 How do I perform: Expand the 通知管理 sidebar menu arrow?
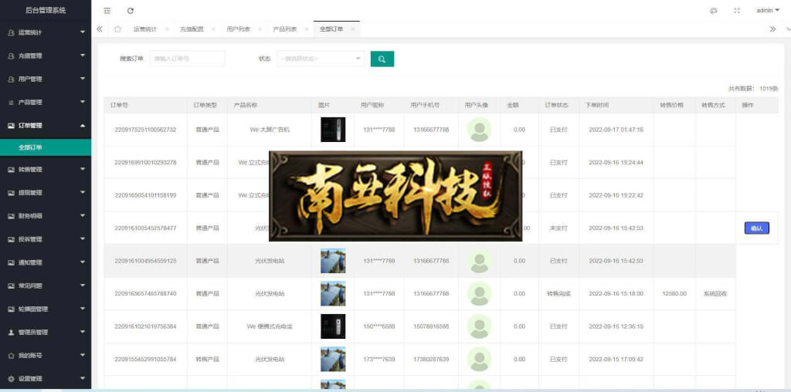pos(83,262)
